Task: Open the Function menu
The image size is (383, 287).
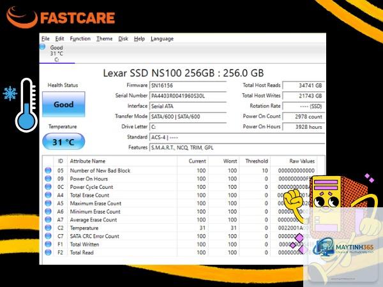Action: click(80, 39)
